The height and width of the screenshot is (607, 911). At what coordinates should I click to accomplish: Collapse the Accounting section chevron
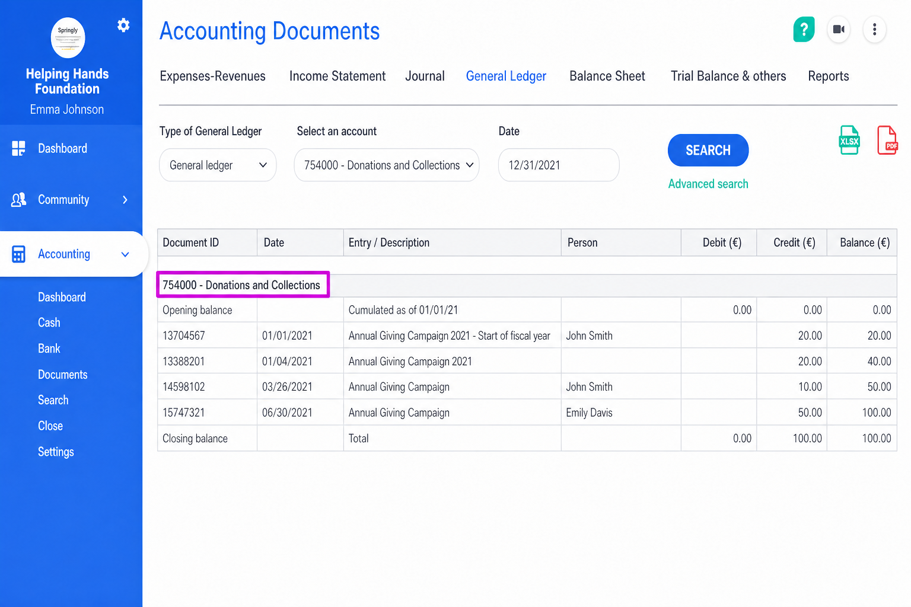125,254
